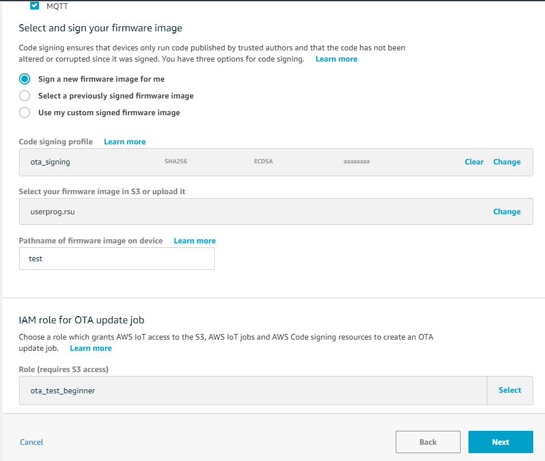The width and height of the screenshot is (545, 461).
Task: Open Learn more about IAM role requirements
Action: (x=91, y=348)
